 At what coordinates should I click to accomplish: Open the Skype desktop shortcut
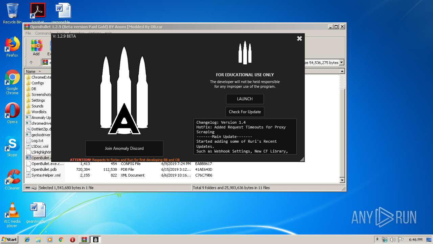pos(12,146)
